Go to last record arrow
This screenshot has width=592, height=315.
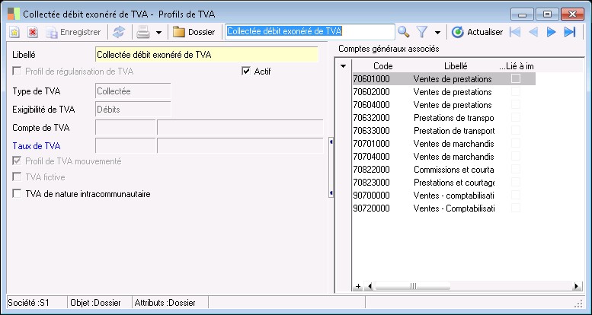point(570,33)
